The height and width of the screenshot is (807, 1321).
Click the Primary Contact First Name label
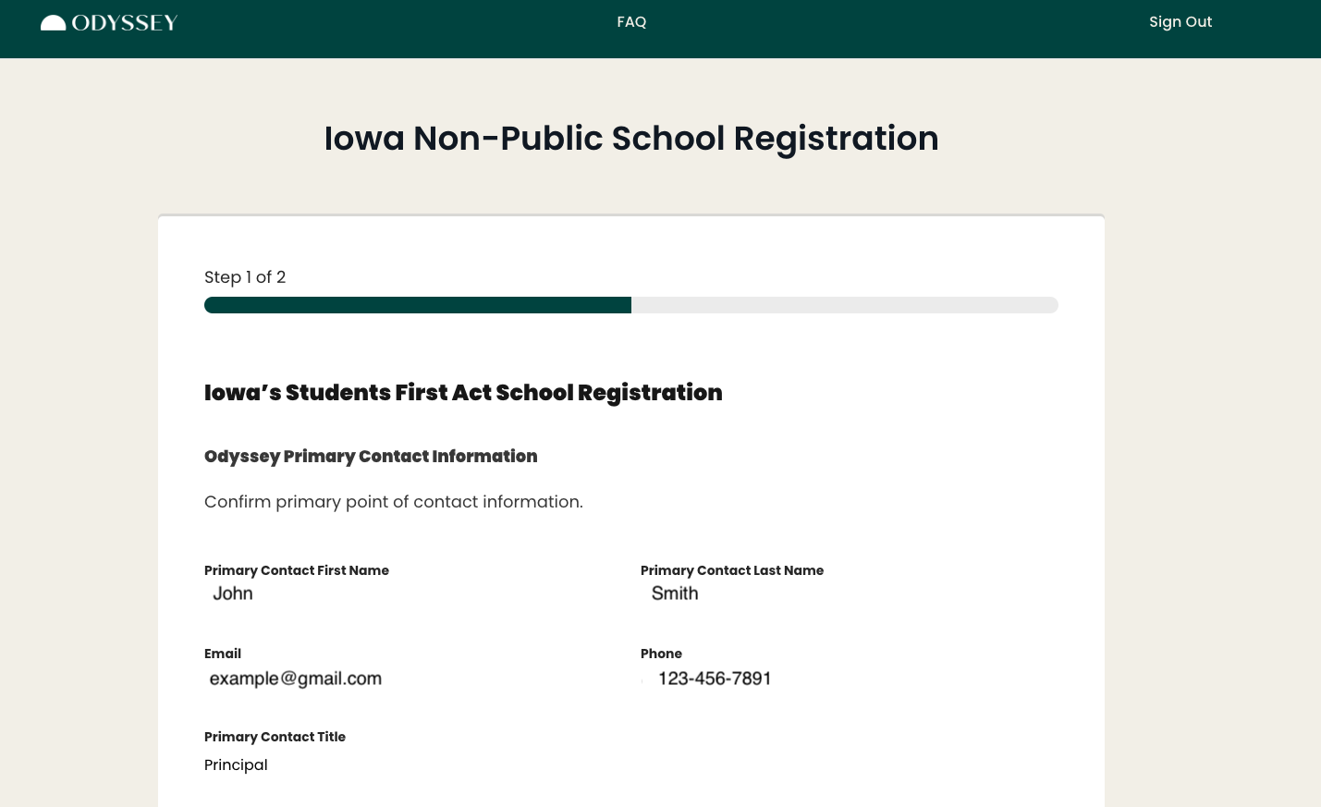pos(297,570)
